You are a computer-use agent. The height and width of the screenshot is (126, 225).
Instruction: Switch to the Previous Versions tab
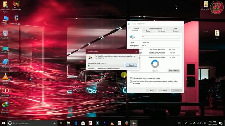point(156,28)
